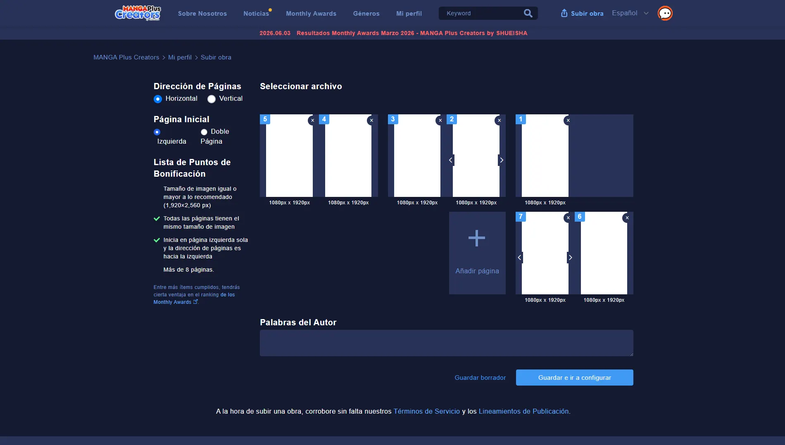Screen dimensions: 785x445
Task: Click Guardar borrador
Action: 480,378
